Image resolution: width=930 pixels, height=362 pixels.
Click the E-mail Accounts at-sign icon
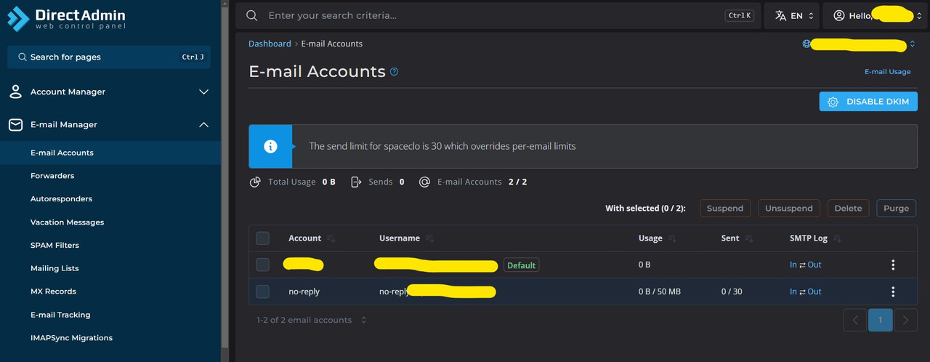[425, 182]
